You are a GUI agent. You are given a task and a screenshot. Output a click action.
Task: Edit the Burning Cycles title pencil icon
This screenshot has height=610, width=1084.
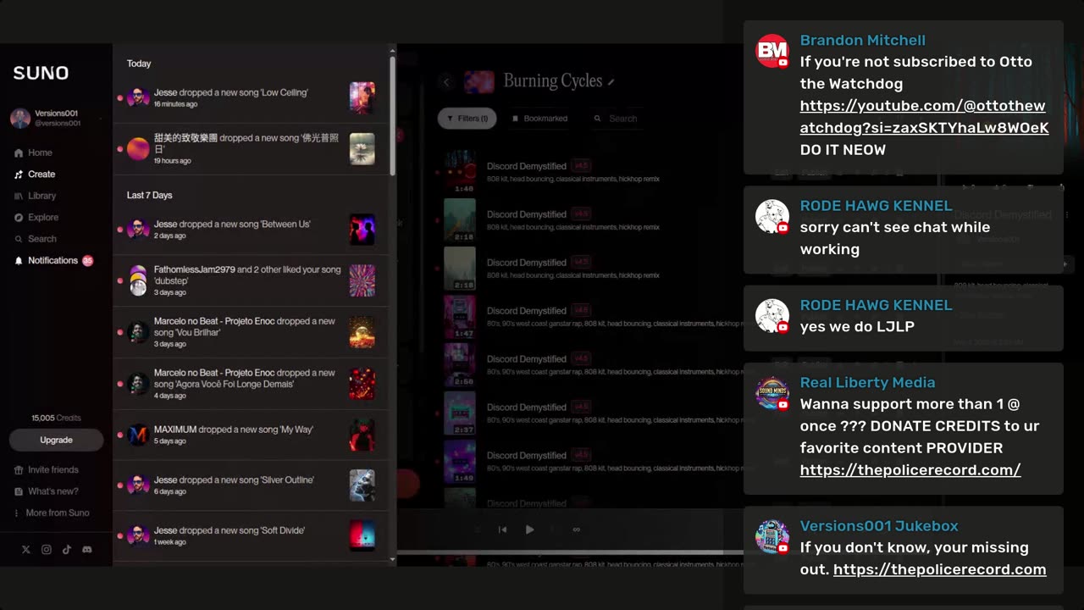pyautogui.click(x=611, y=82)
